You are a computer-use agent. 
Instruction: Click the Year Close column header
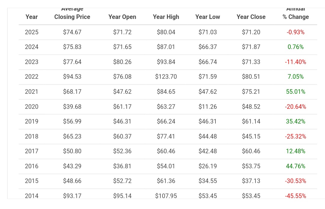coord(251,17)
